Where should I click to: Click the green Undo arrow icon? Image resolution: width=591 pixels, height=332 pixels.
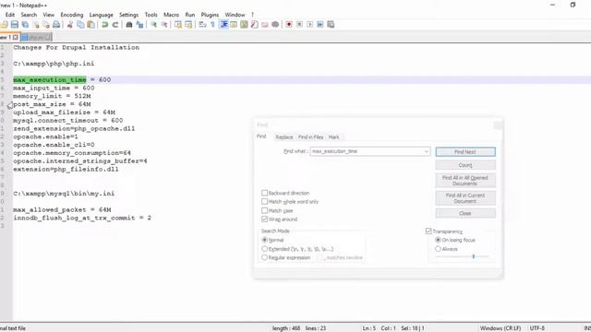point(104,25)
